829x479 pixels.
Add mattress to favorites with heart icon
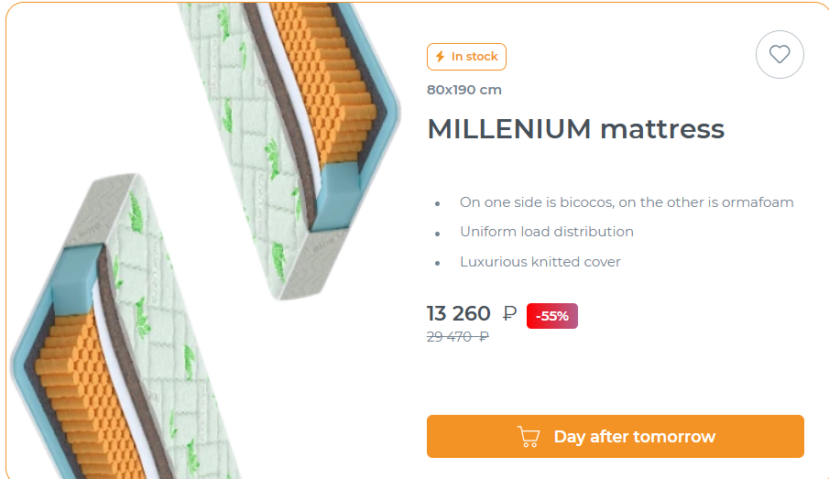pyautogui.click(x=780, y=54)
